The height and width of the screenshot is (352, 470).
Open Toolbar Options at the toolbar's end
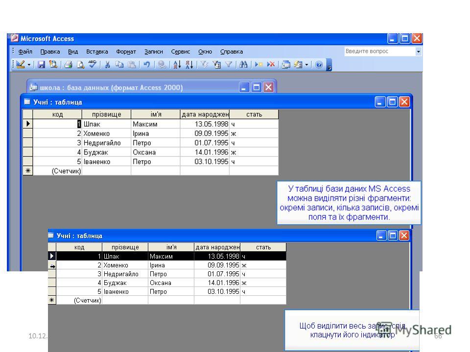[329, 65]
